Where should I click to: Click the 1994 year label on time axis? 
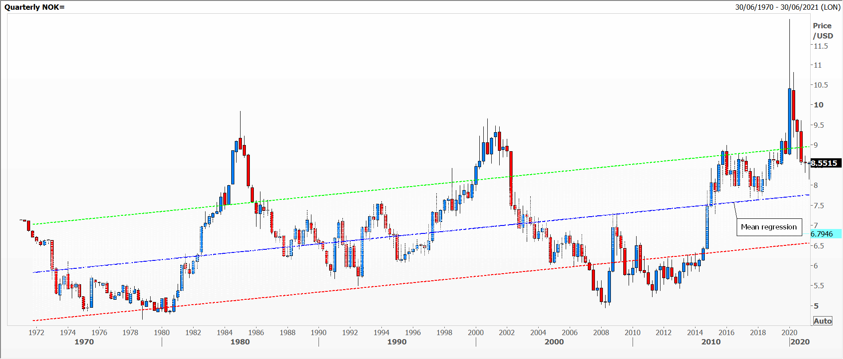[381, 332]
